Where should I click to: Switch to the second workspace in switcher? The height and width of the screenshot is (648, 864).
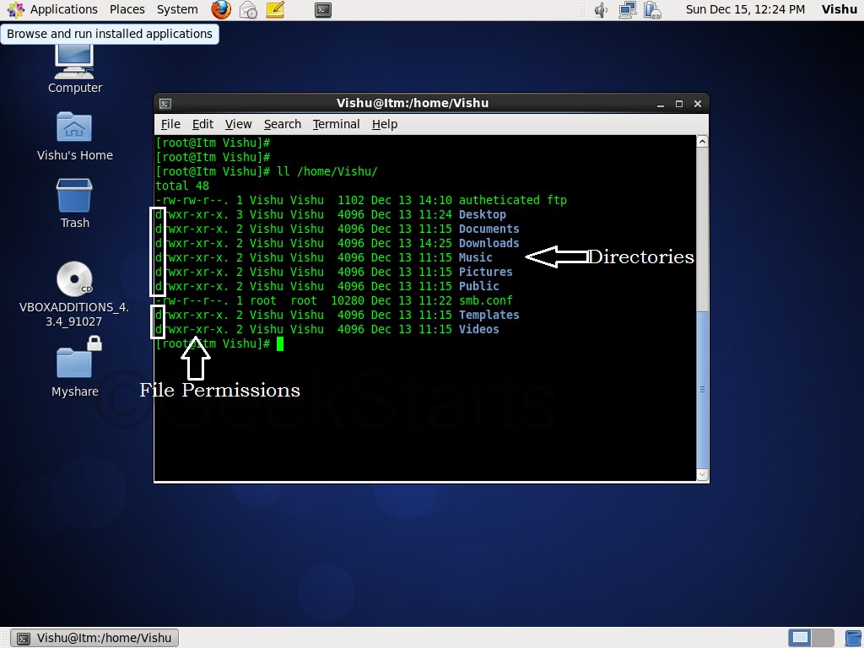coord(823,638)
